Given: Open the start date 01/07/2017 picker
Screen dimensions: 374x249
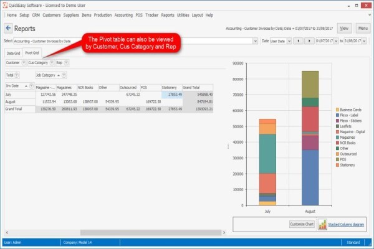Looking at the screenshot, I should point(336,41).
